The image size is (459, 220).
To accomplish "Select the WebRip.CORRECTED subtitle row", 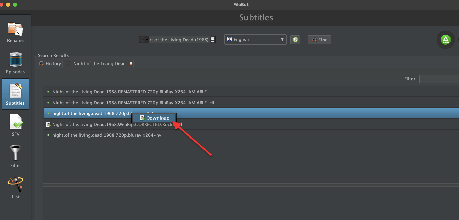I will pyautogui.click(x=251, y=124).
